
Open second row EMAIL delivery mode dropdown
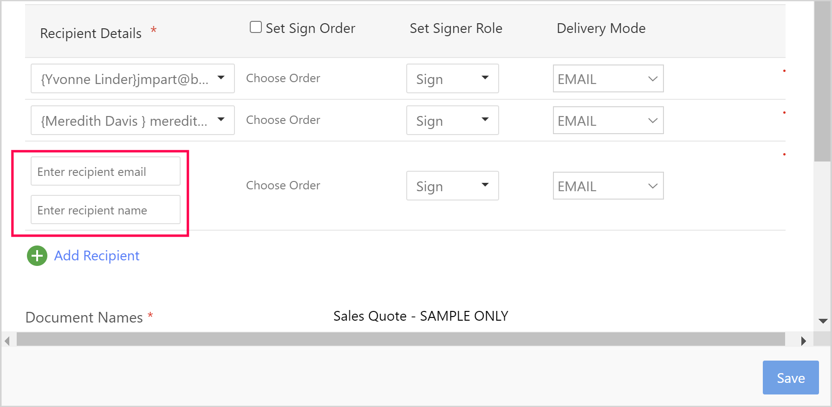(608, 120)
